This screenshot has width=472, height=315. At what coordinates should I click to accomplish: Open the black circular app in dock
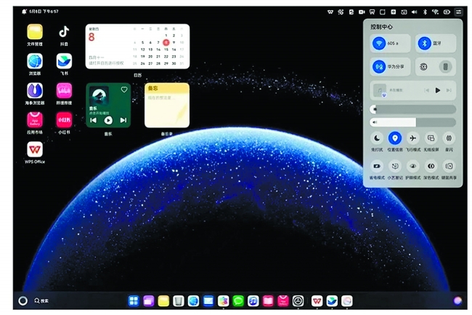(x=298, y=301)
